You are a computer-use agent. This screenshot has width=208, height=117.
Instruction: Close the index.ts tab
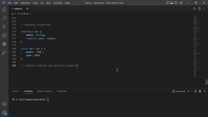click(x=27, y=8)
